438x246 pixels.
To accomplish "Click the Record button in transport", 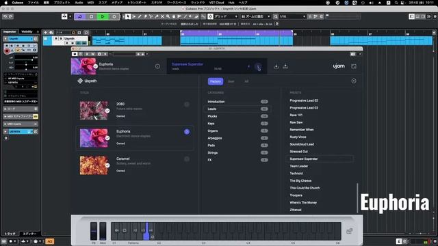I will 114,16.
